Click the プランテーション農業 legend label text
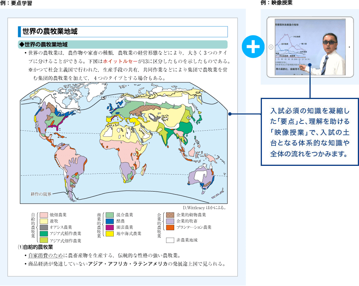Image resolution: width=359 pixels, height=286 pixels. tap(194, 227)
